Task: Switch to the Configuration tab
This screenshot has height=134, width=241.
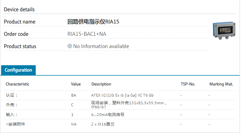Action: point(18,70)
